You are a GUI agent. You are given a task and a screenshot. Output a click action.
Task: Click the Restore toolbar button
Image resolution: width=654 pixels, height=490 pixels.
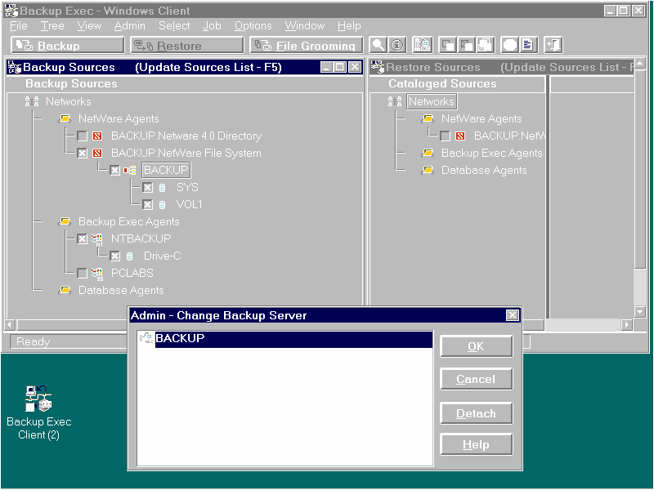187,45
